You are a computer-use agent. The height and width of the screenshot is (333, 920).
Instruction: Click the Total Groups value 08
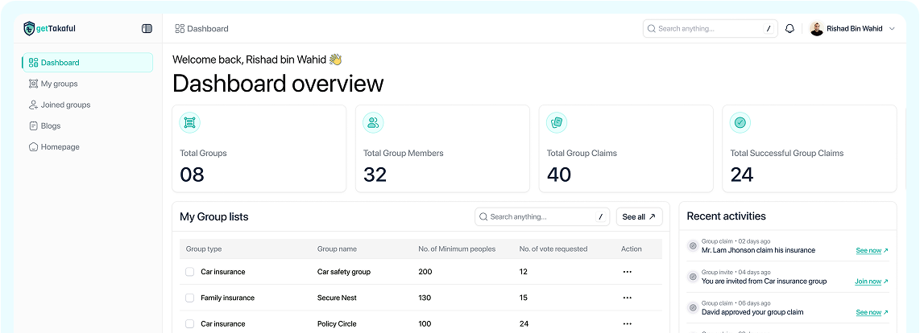point(192,175)
